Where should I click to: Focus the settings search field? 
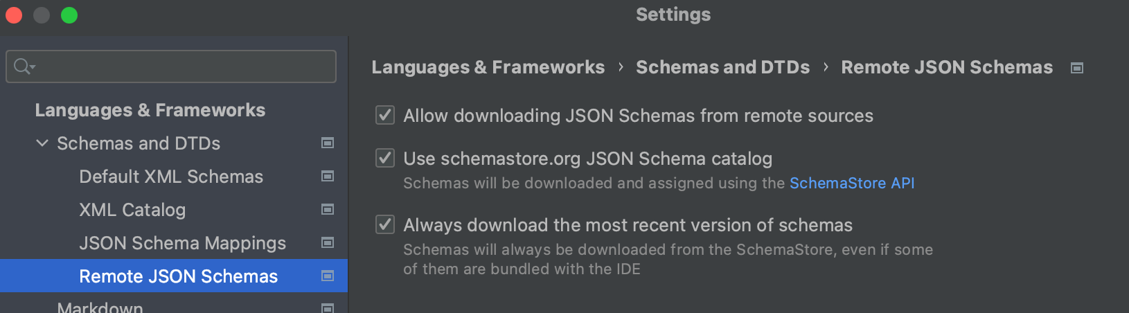pyautogui.click(x=171, y=66)
